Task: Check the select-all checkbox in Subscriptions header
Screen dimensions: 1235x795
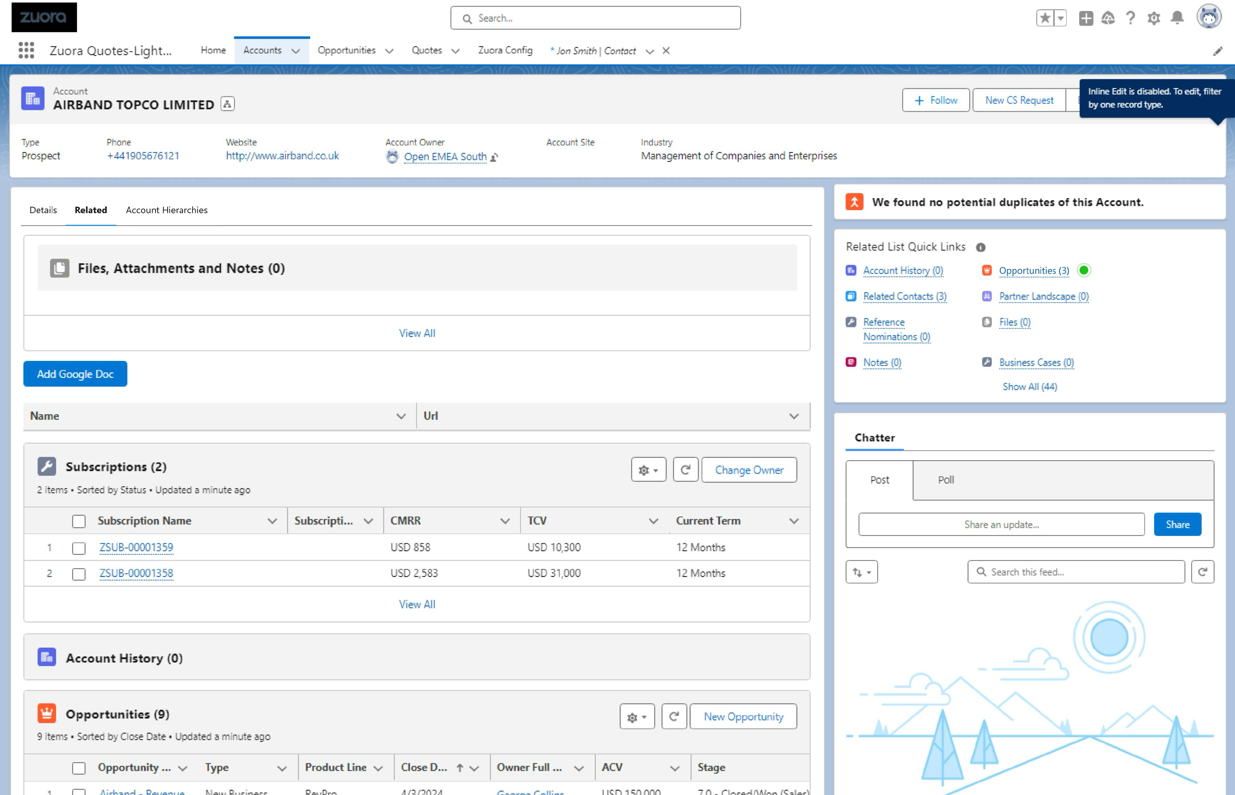Action: (78, 522)
